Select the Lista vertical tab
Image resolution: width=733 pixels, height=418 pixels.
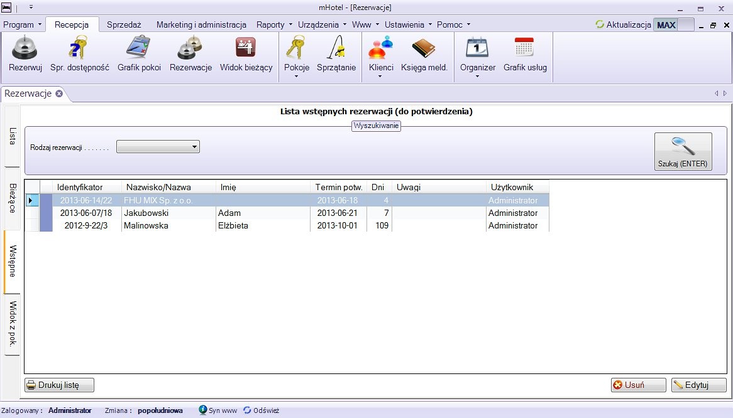(12, 136)
